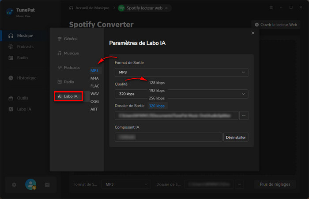309x199 pixels.
Task: Browse for output folder in dialog
Action: [244, 115]
